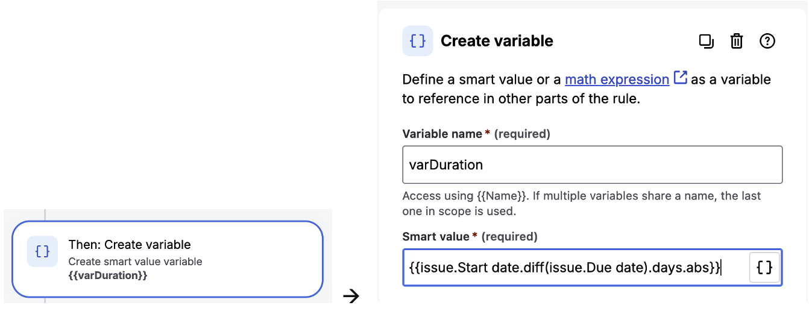The width and height of the screenshot is (809, 311).
Task: Click the connector line above the step card
Action: click(46, 215)
